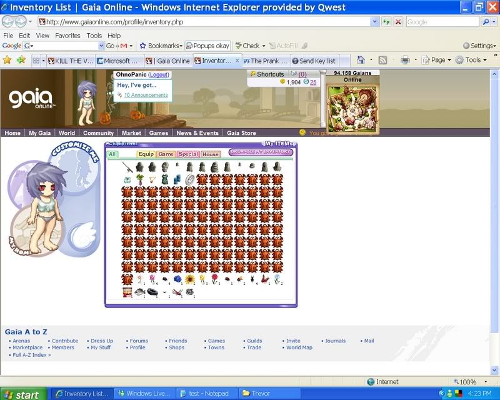The image size is (500, 400).
Task: Select the fishing rod inventory item
Action: coord(127,166)
